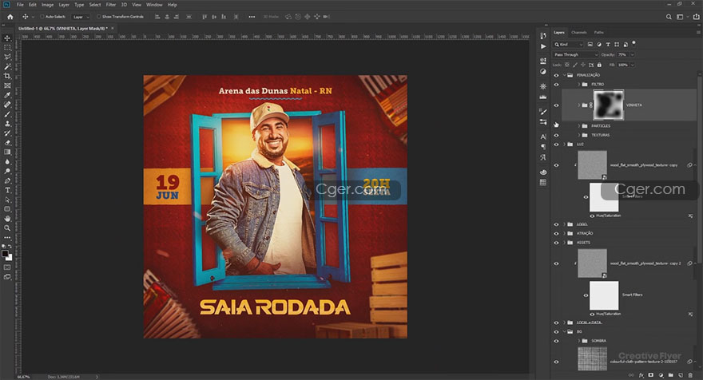Select the Lasso tool
The image size is (703, 380).
tap(7, 57)
